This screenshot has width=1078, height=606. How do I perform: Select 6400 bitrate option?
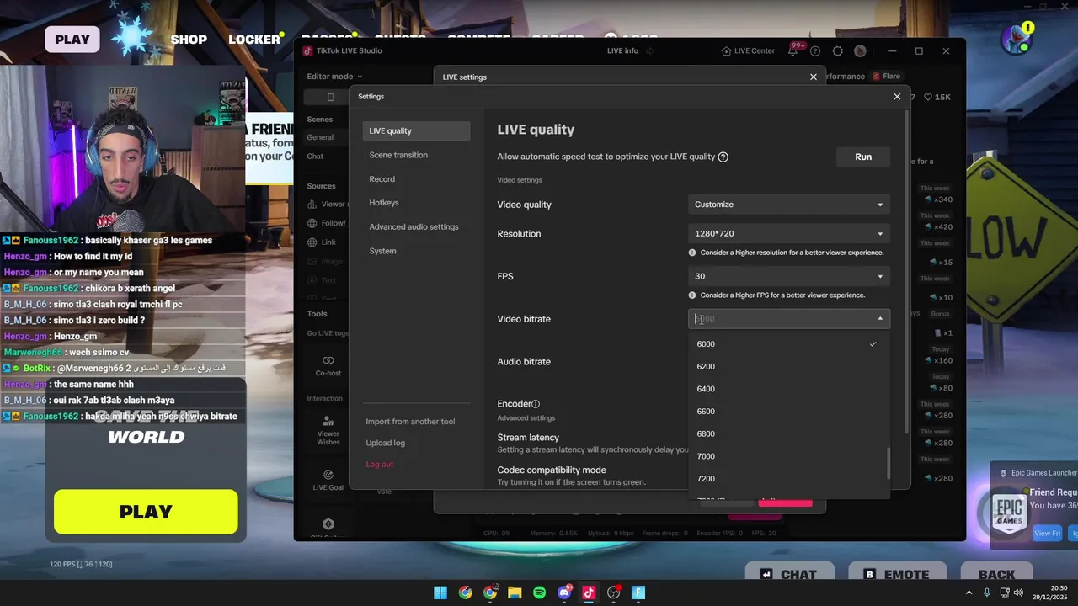click(x=788, y=389)
